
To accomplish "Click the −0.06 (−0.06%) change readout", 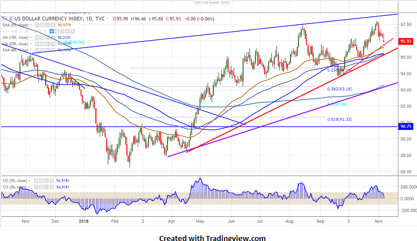I will (x=199, y=19).
